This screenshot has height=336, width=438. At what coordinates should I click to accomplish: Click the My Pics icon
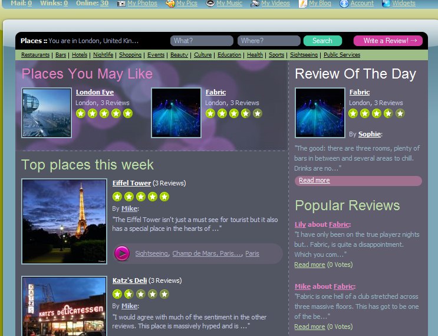[170, 4]
